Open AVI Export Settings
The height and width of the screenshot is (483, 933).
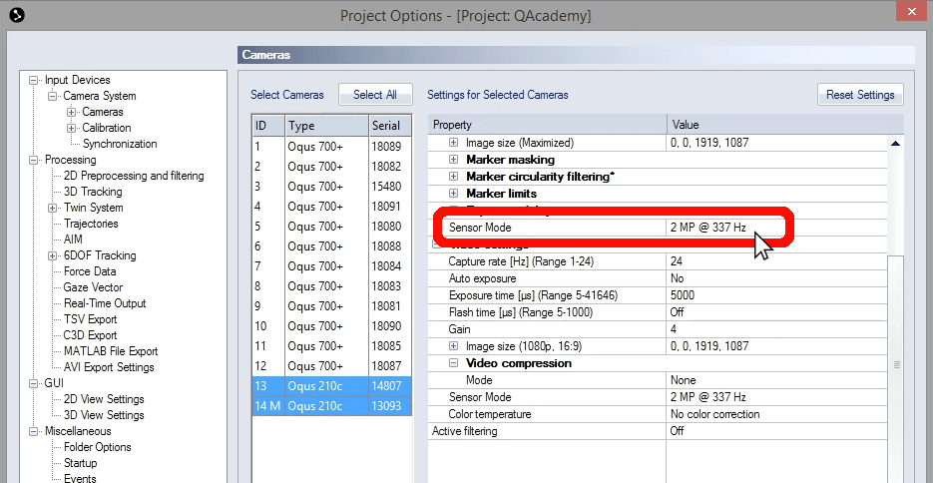point(109,367)
